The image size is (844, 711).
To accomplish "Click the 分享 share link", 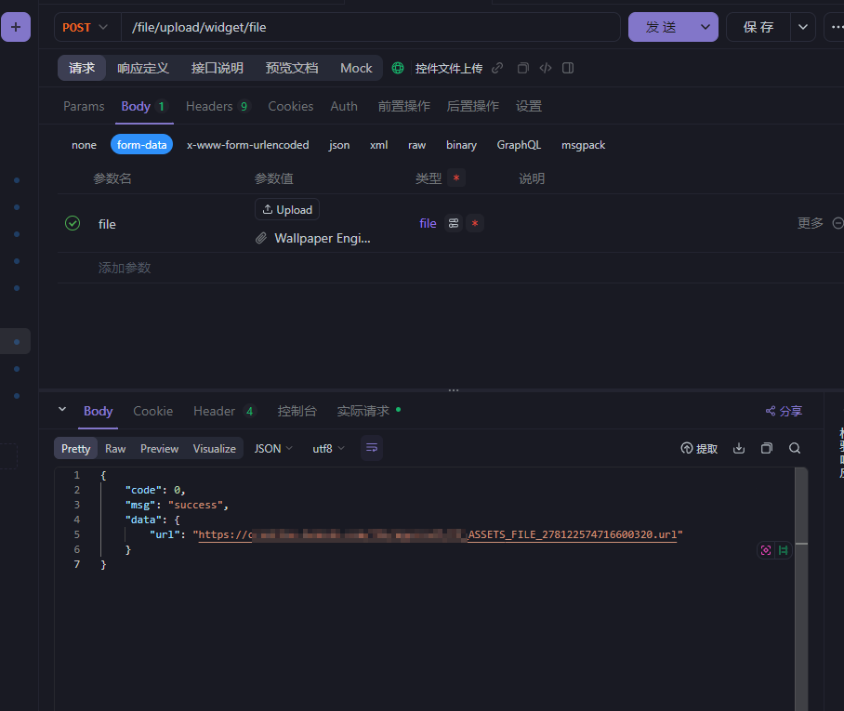I will (784, 411).
